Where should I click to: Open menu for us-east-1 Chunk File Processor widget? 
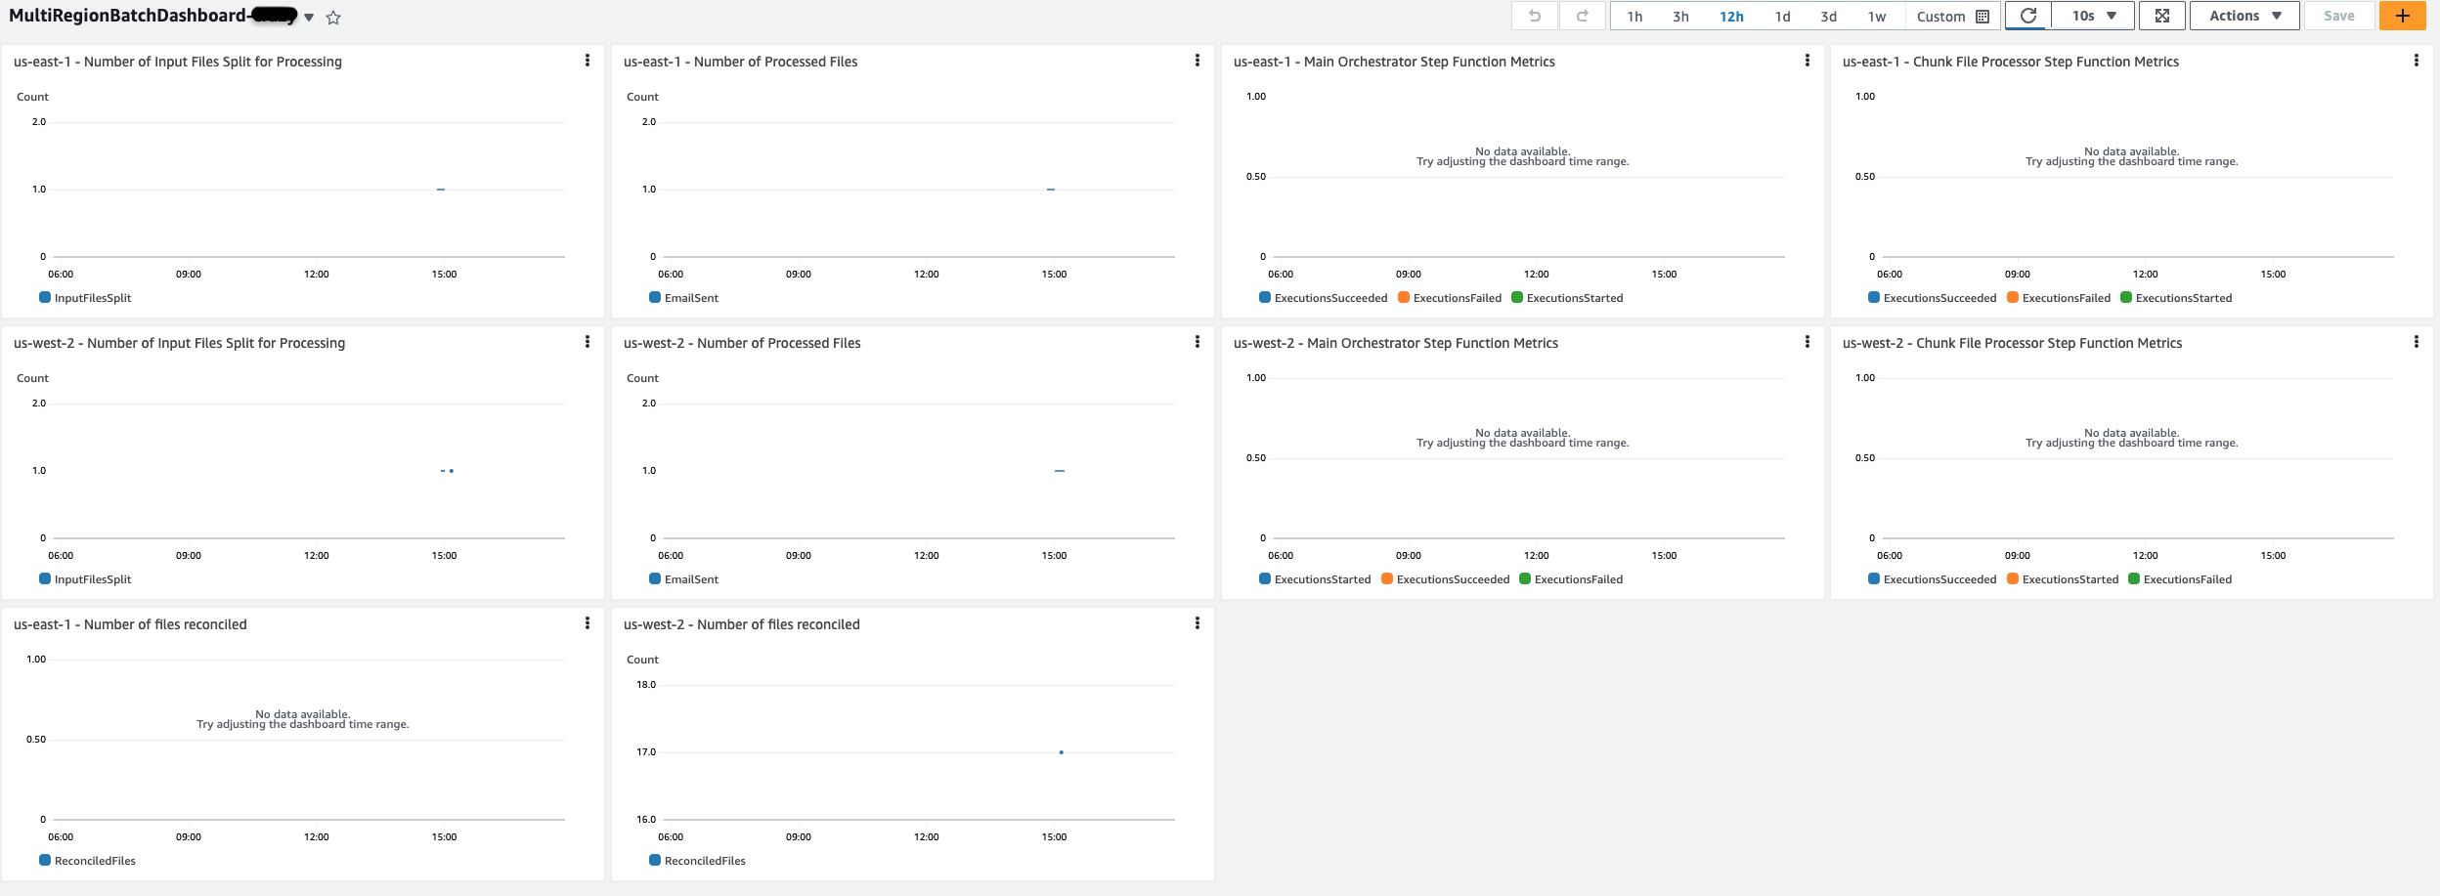[x=2417, y=61]
